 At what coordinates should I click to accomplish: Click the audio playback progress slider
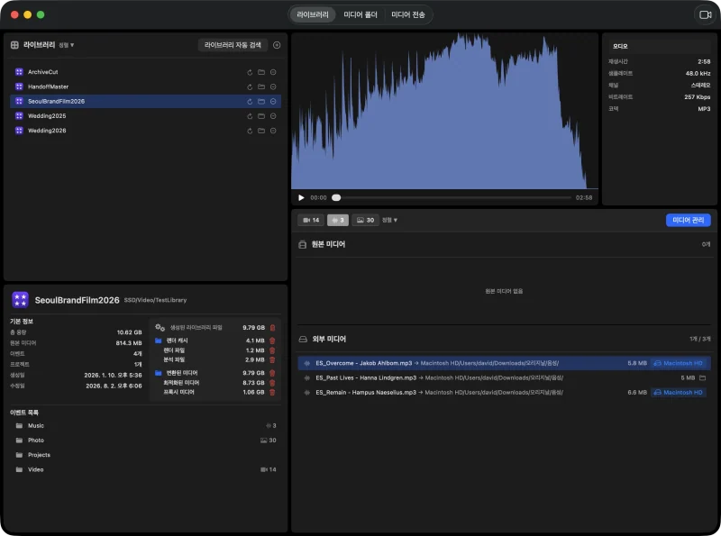click(x=452, y=197)
